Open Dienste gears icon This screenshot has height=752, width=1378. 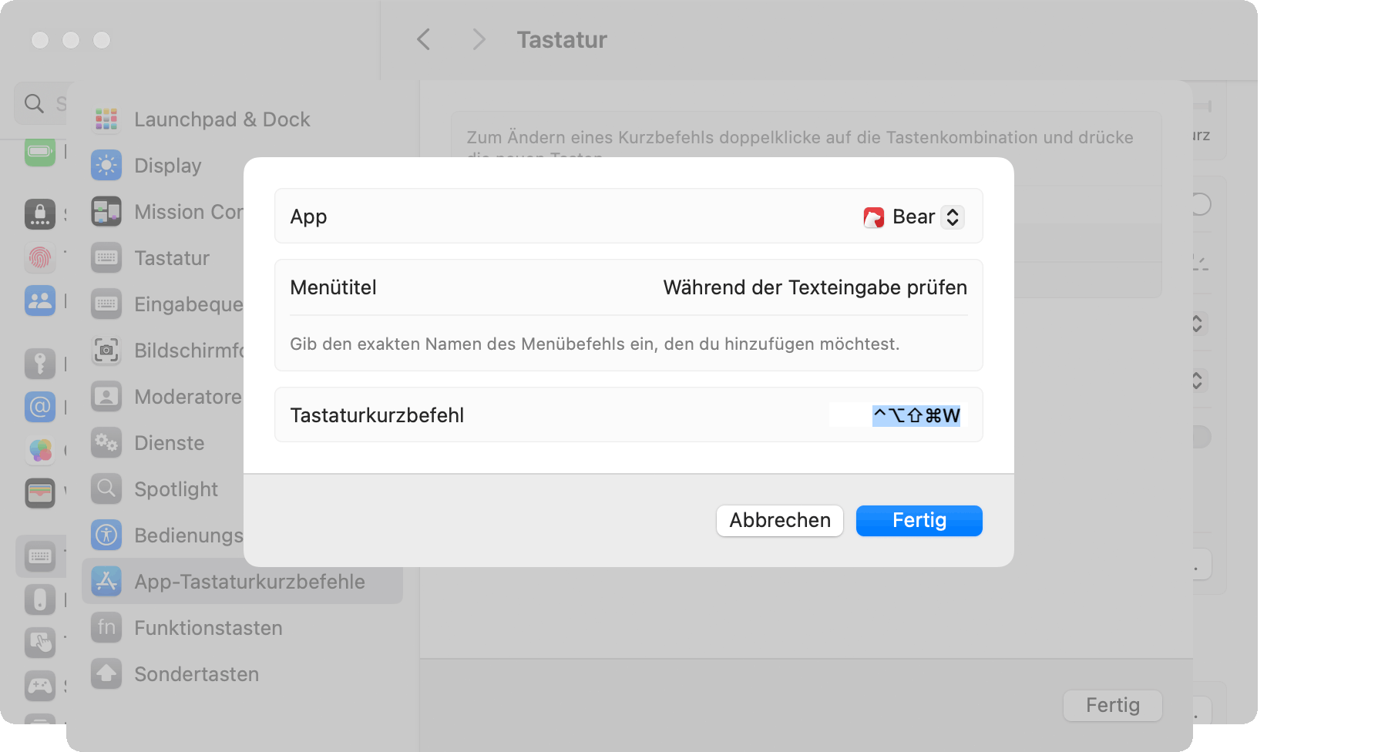point(106,443)
